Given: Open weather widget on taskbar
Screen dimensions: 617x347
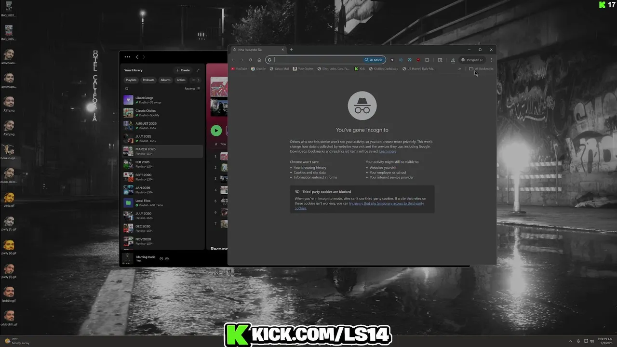Looking at the screenshot, I should pyautogui.click(x=17, y=341).
